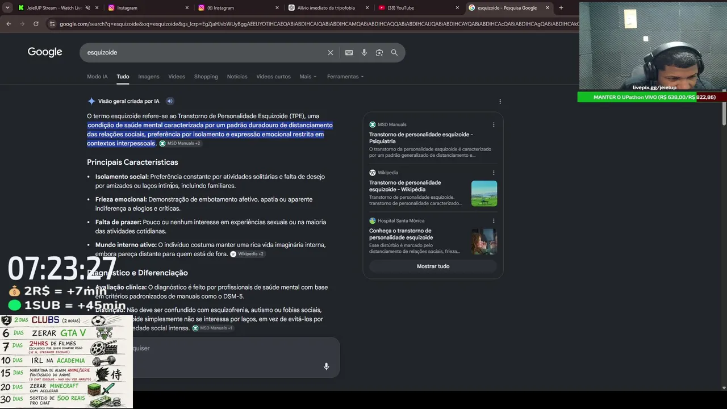
Task: Reload the page with the browser refresh icon
Action: 36,24
